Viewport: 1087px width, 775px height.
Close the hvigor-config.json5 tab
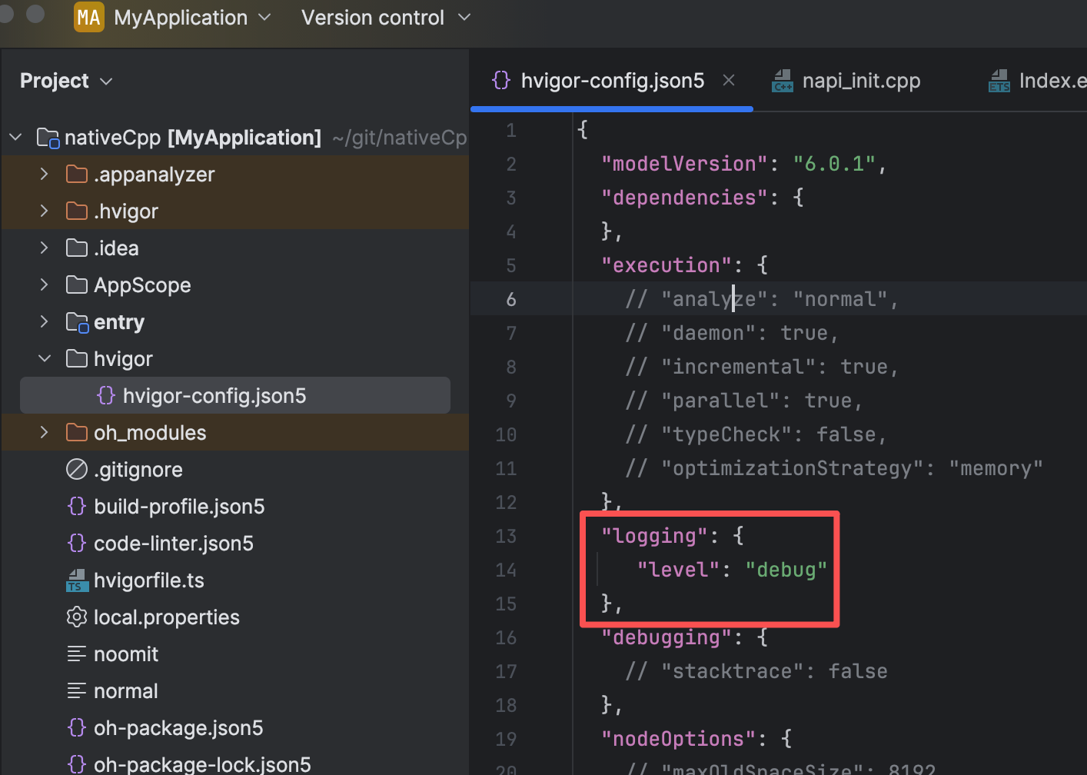729,80
